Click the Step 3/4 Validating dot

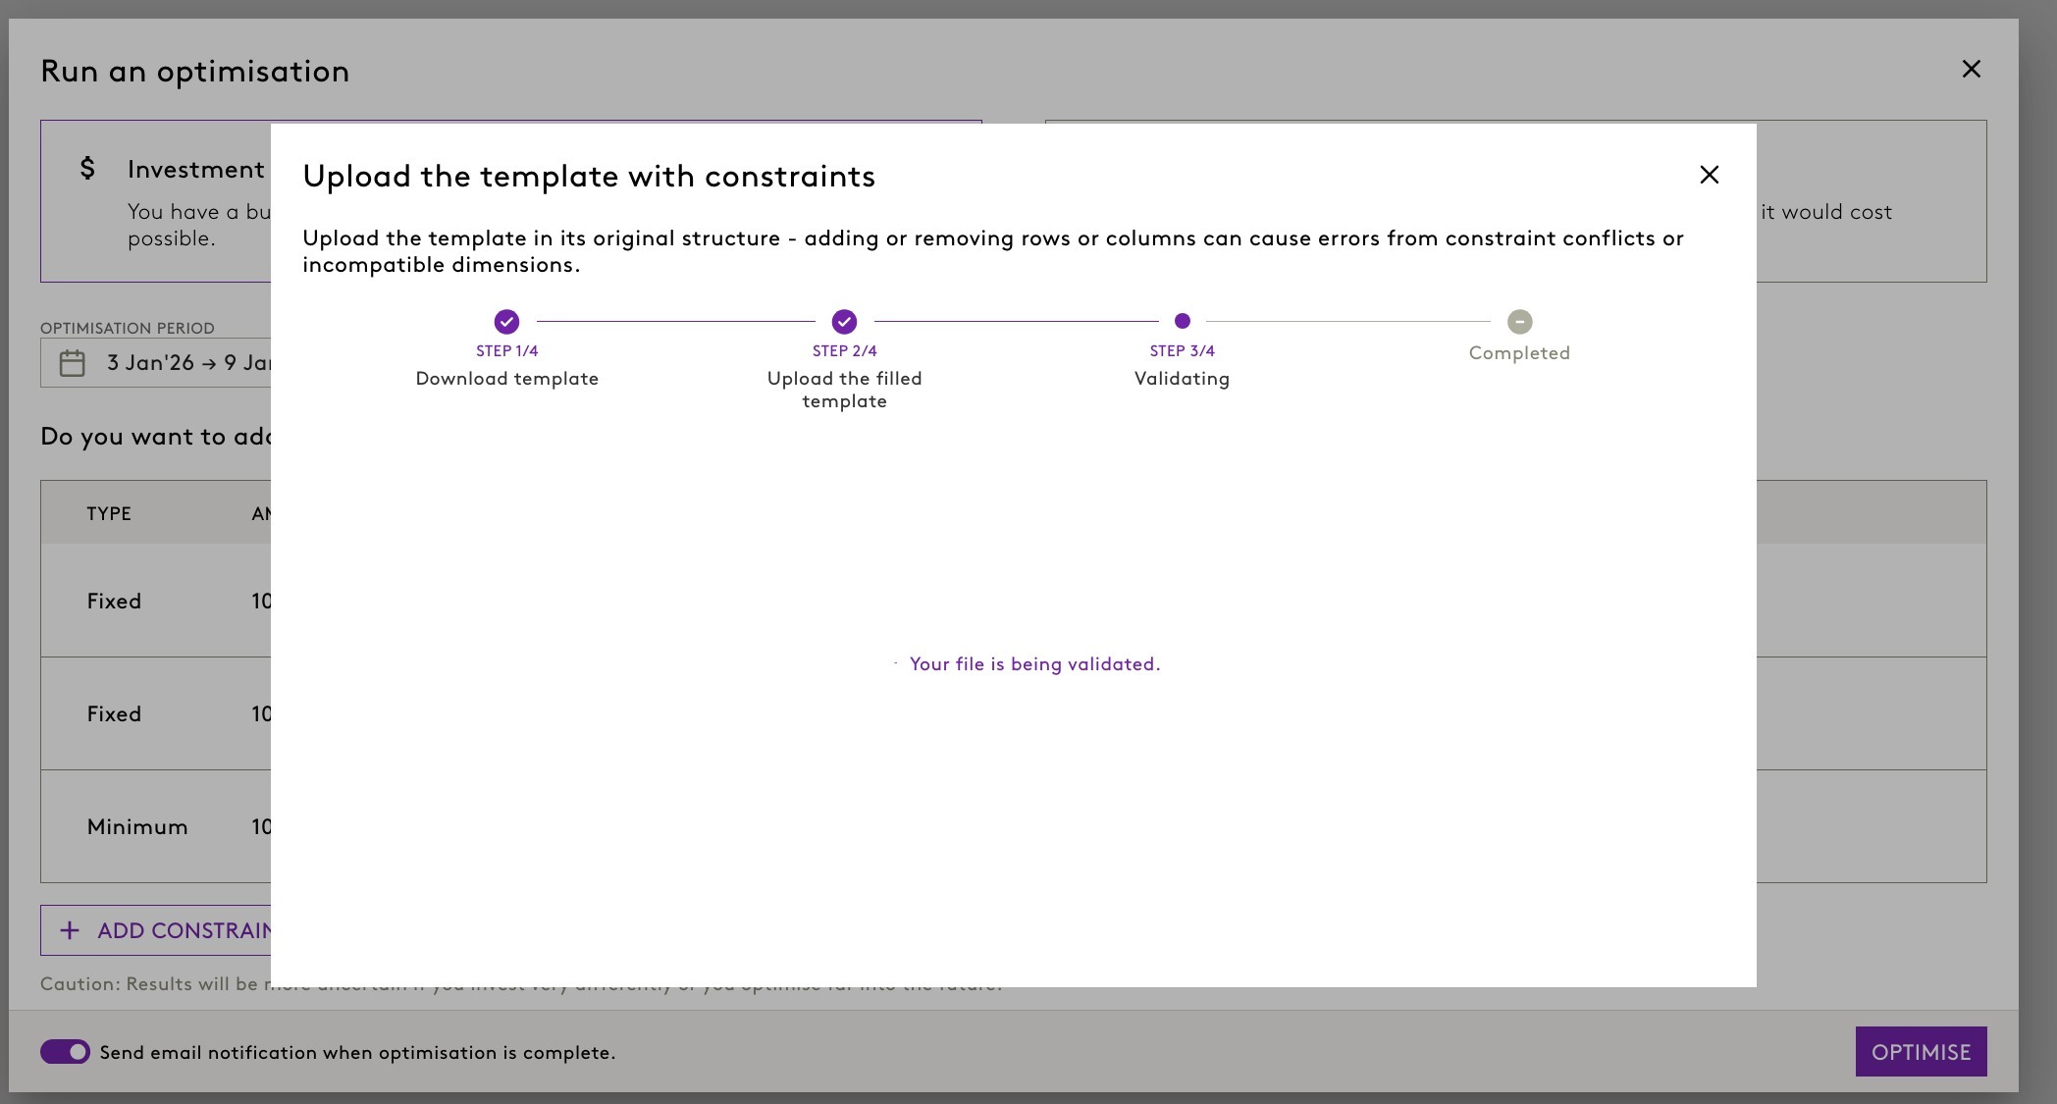click(1182, 321)
